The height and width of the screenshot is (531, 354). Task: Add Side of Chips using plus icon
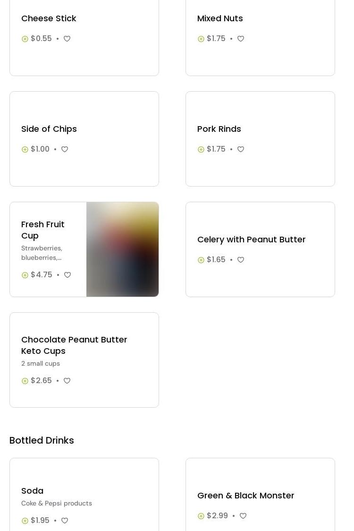[25, 149]
